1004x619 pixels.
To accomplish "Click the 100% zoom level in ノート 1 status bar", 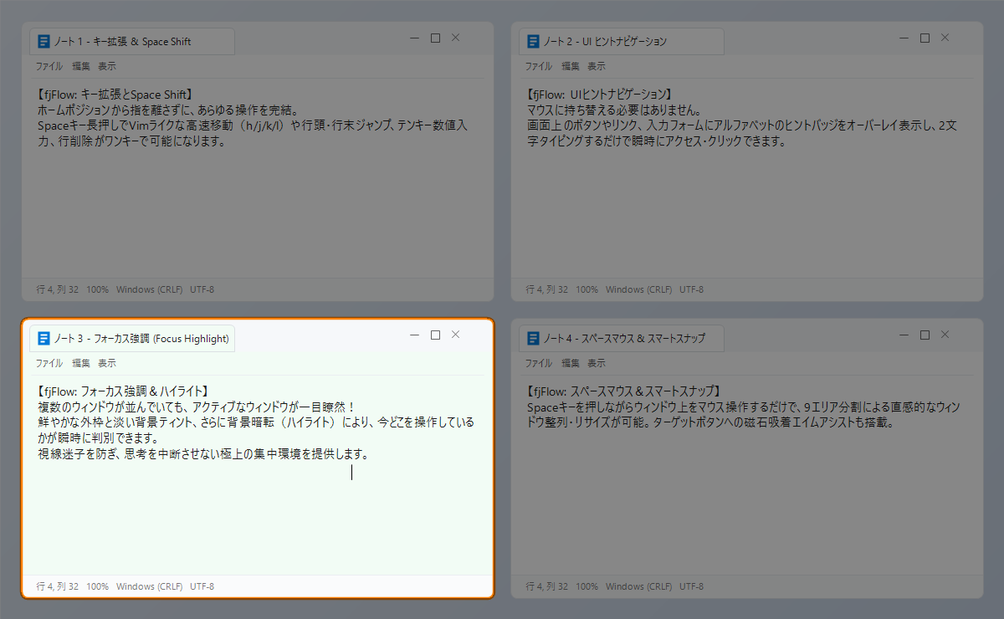I will 98,289.
